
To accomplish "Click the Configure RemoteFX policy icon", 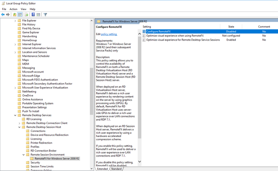I will click(x=144, y=31).
